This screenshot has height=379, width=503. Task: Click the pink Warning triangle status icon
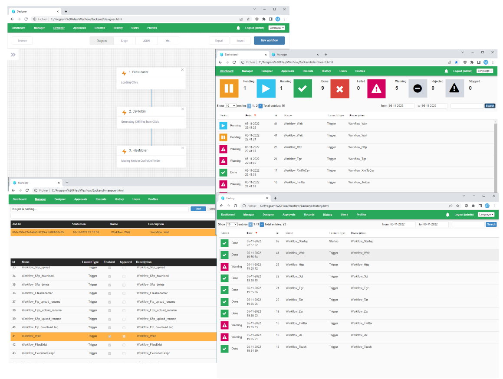pyautogui.click(x=377, y=88)
